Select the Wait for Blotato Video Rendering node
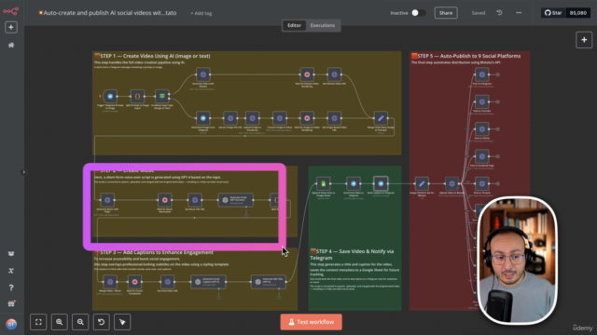Viewport: 597px width, 335px height. (x=307, y=74)
